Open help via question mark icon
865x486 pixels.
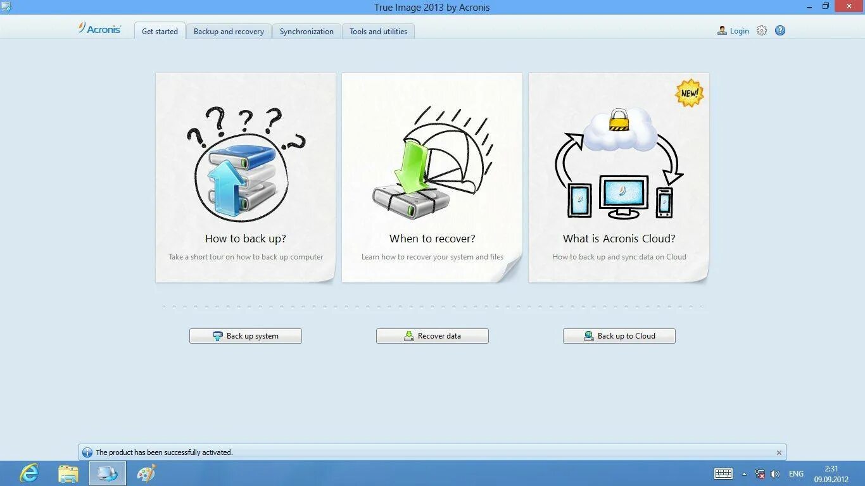780,30
